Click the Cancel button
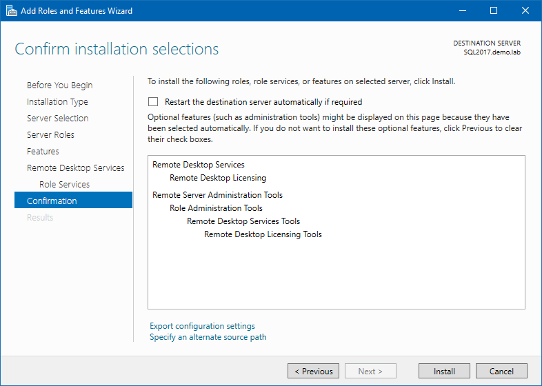This screenshot has width=542, height=386. (501, 371)
